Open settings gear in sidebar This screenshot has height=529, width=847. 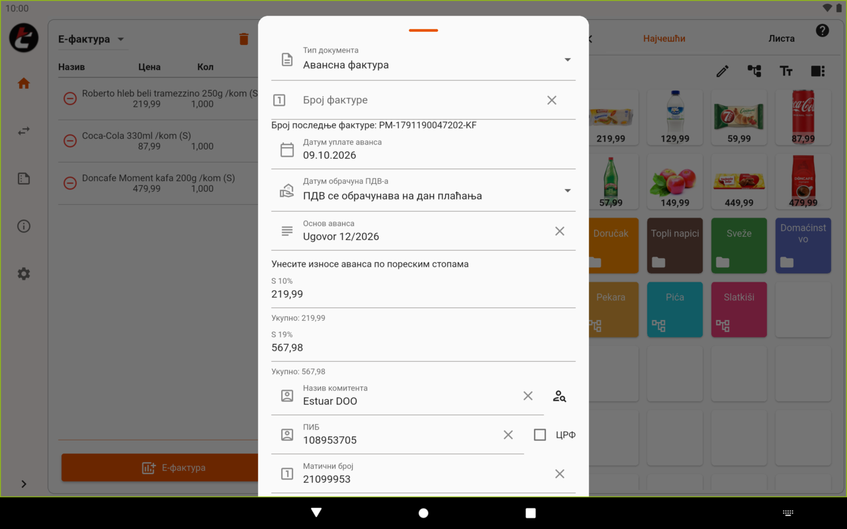[x=24, y=274]
